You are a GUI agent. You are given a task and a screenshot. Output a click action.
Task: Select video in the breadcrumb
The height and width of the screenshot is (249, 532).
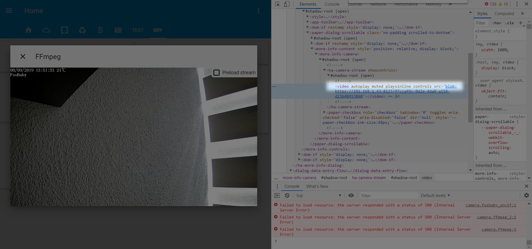click(427, 178)
